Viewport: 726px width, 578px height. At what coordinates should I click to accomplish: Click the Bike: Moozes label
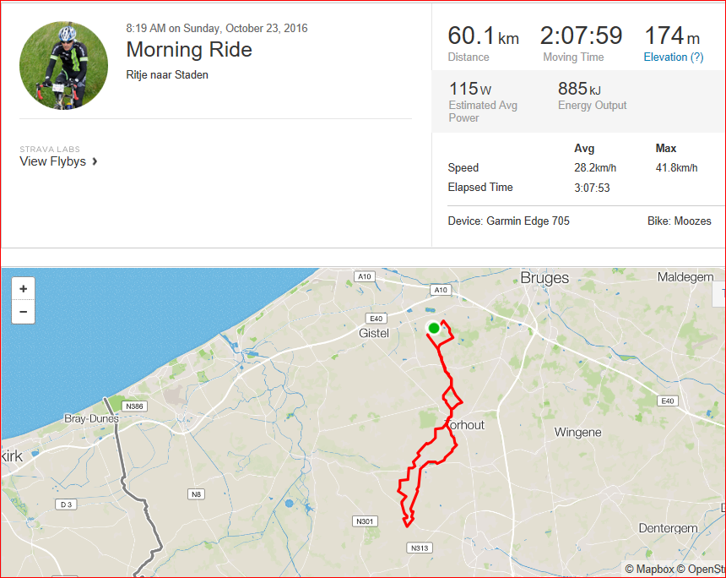point(680,221)
